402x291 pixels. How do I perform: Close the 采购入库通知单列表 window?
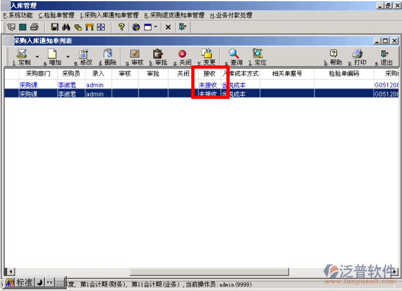(395, 41)
